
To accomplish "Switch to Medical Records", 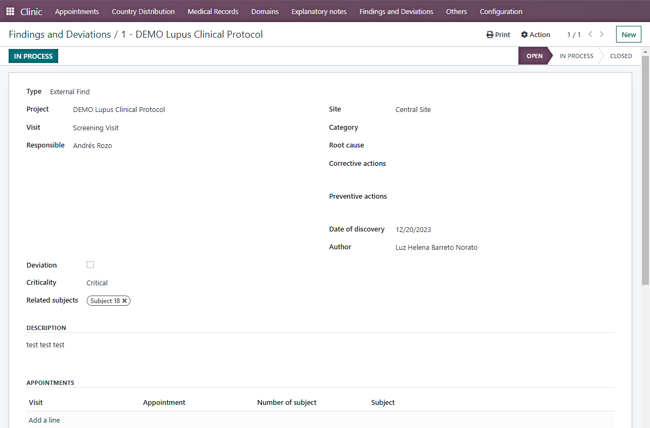I will (213, 11).
